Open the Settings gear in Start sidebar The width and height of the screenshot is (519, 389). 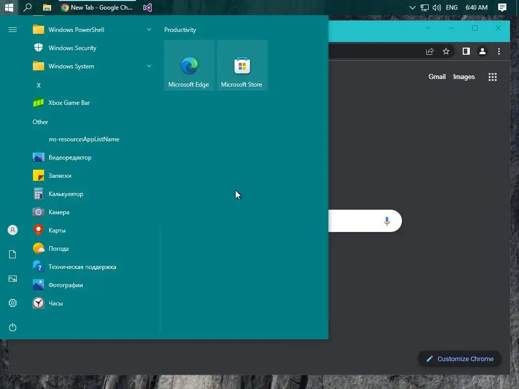tap(13, 303)
